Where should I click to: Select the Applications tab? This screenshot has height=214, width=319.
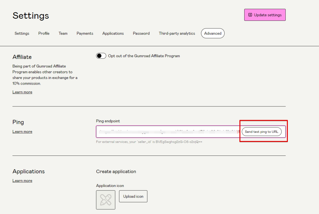click(x=113, y=33)
